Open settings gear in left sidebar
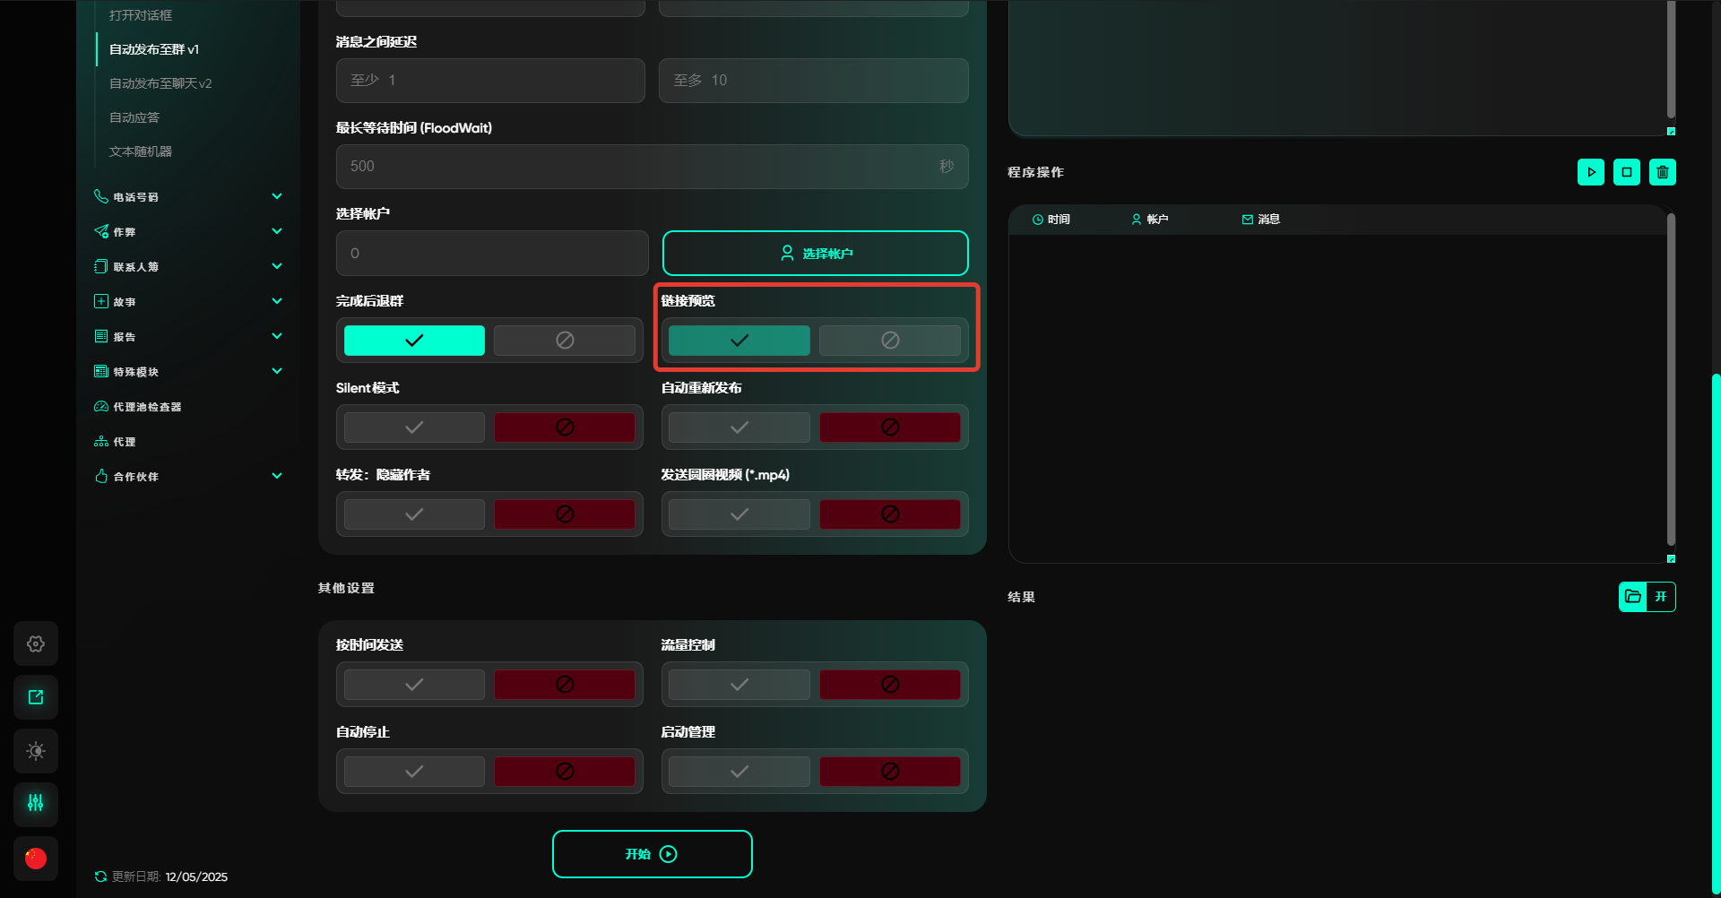The image size is (1721, 898). click(36, 643)
